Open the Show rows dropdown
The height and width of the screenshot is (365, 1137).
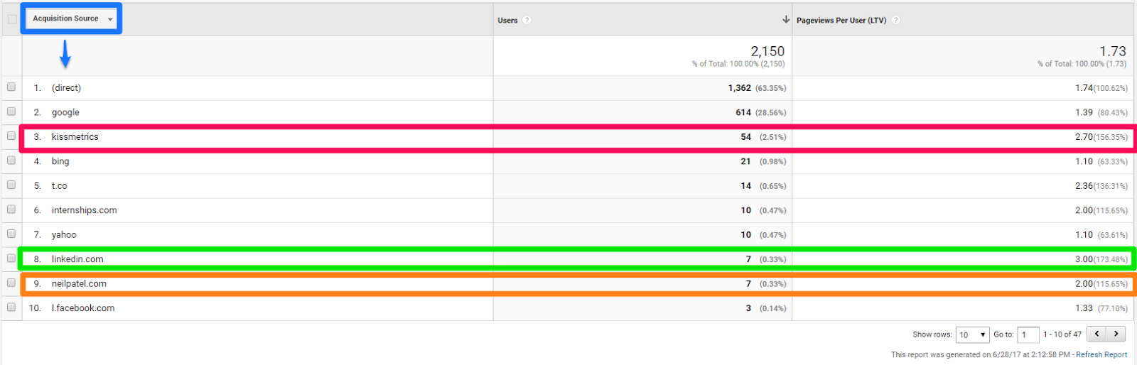[x=973, y=334]
